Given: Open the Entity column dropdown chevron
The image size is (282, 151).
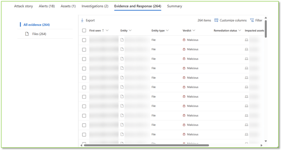Looking at the screenshot, I should [130, 31].
